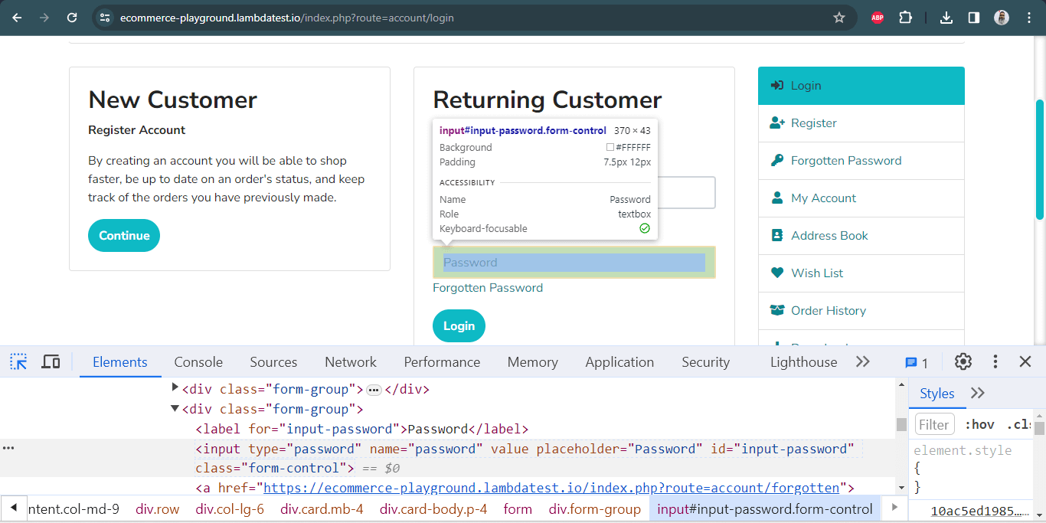Click the #FFFFFF background color swatch

610,147
